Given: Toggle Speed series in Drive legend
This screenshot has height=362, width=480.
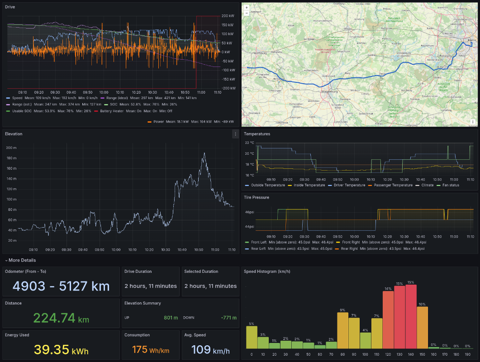Looking at the screenshot, I should pos(18,98).
